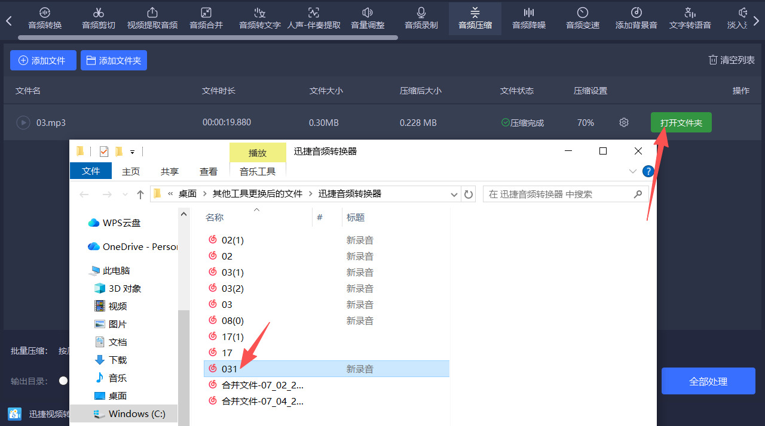Expand the Explorer ribbon with the chevron

(x=633, y=171)
